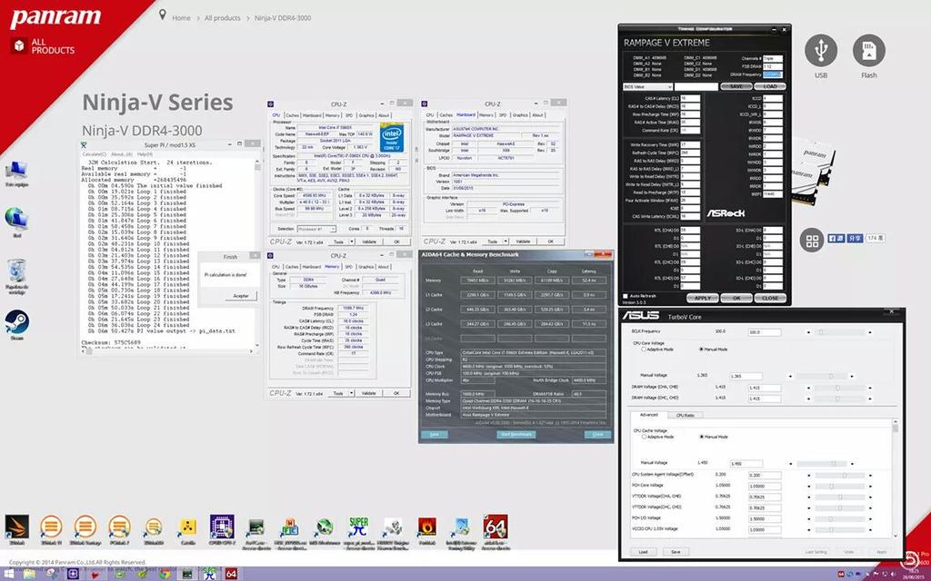The image size is (931, 581).
Task: Open the Processor selection dropdown in CPU-Z
Action: coord(315,229)
